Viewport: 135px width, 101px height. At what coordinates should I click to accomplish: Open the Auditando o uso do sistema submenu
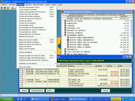pyautogui.click(x=37, y=64)
